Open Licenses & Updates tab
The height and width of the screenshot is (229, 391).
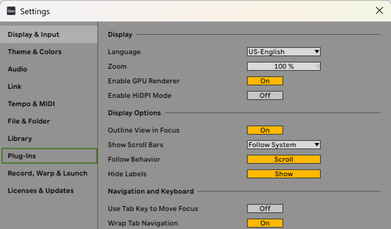pos(49,191)
